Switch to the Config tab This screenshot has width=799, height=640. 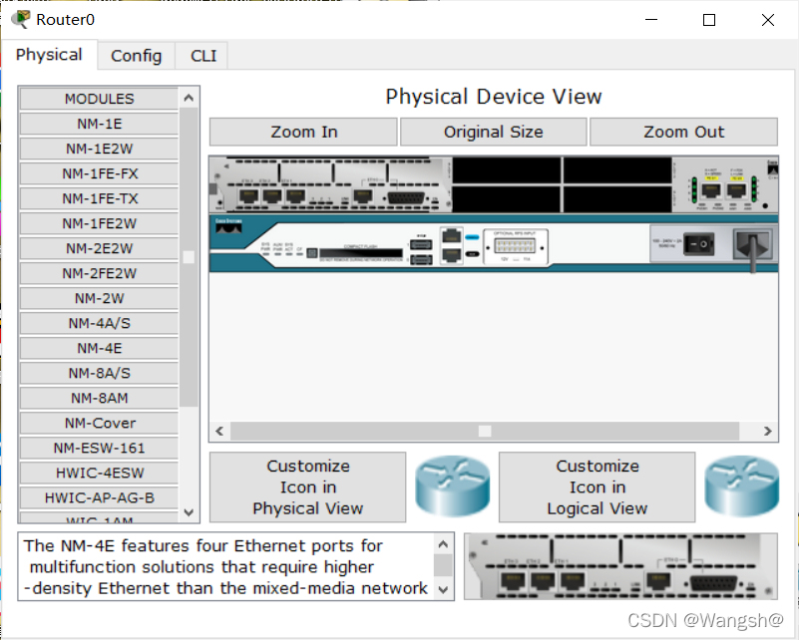(136, 56)
